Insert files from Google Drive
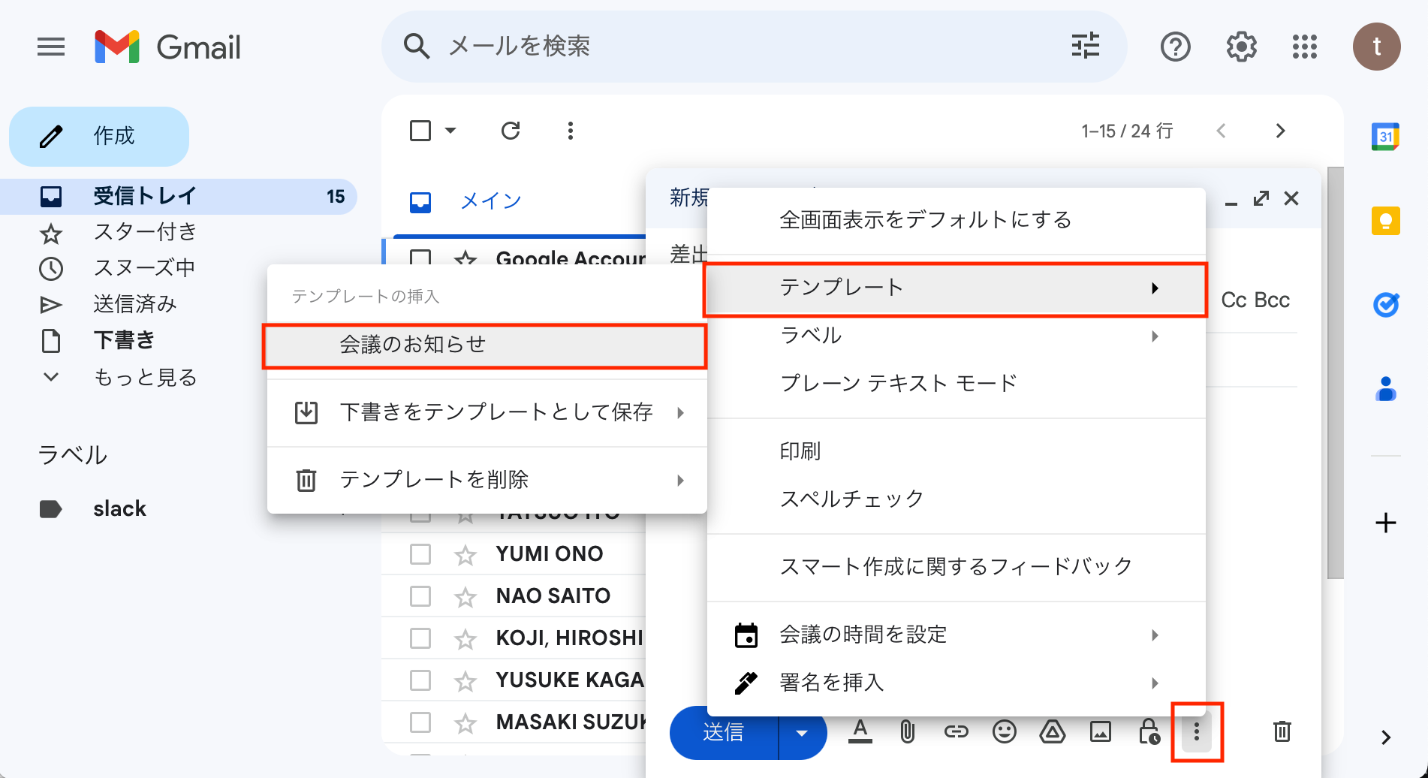Screen dimensions: 1428x778 click(1052, 731)
